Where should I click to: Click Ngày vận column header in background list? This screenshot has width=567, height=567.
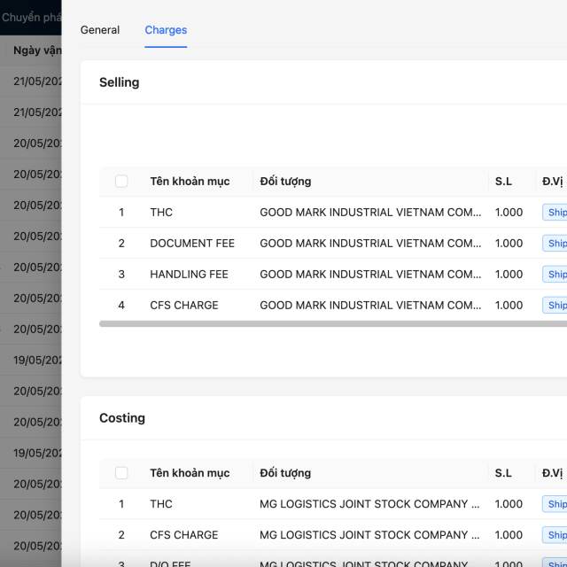pyautogui.click(x=37, y=50)
